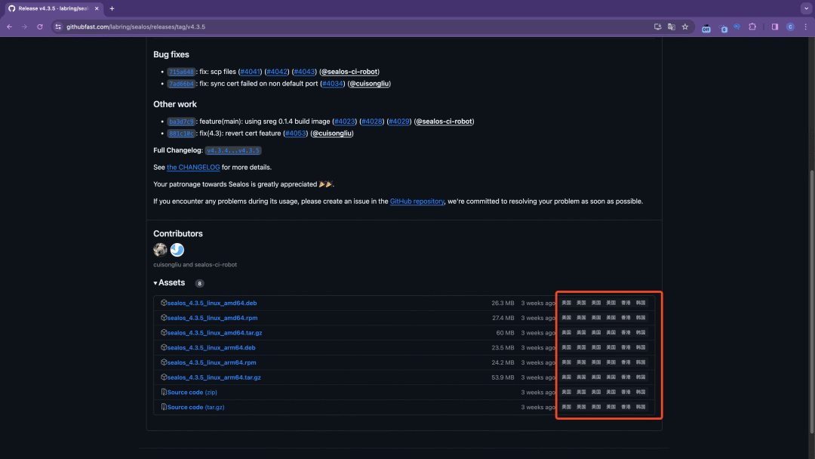
Task: Click 韩国 mirror for linux_amd64.deb
Action: pos(641,303)
